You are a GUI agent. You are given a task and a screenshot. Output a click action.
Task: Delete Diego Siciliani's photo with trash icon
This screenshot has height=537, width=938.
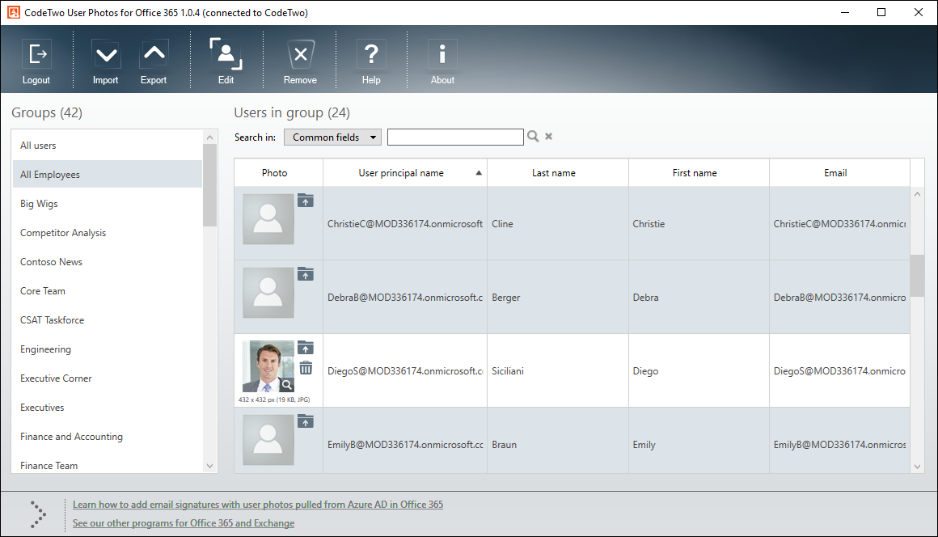click(306, 368)
